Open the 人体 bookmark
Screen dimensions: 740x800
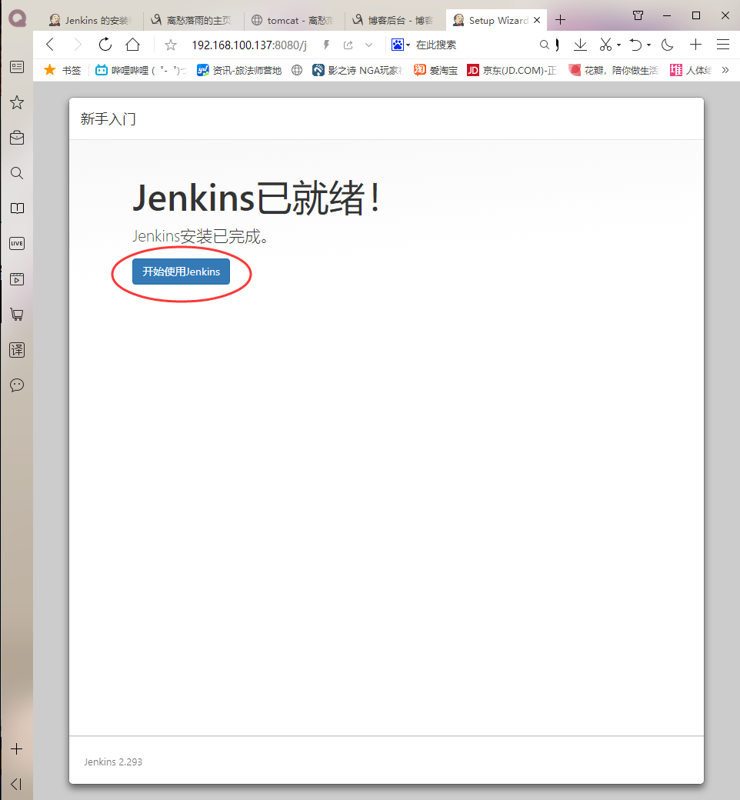[691, 71]
